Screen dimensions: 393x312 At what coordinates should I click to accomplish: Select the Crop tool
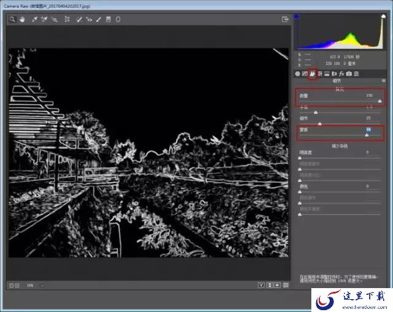(67, 20)
